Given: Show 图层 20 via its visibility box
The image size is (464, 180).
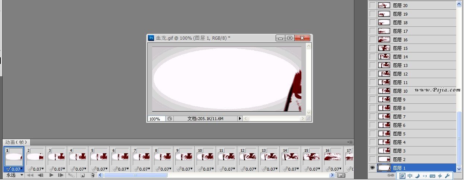Looking at the screenshot, I should pos(372,5).
